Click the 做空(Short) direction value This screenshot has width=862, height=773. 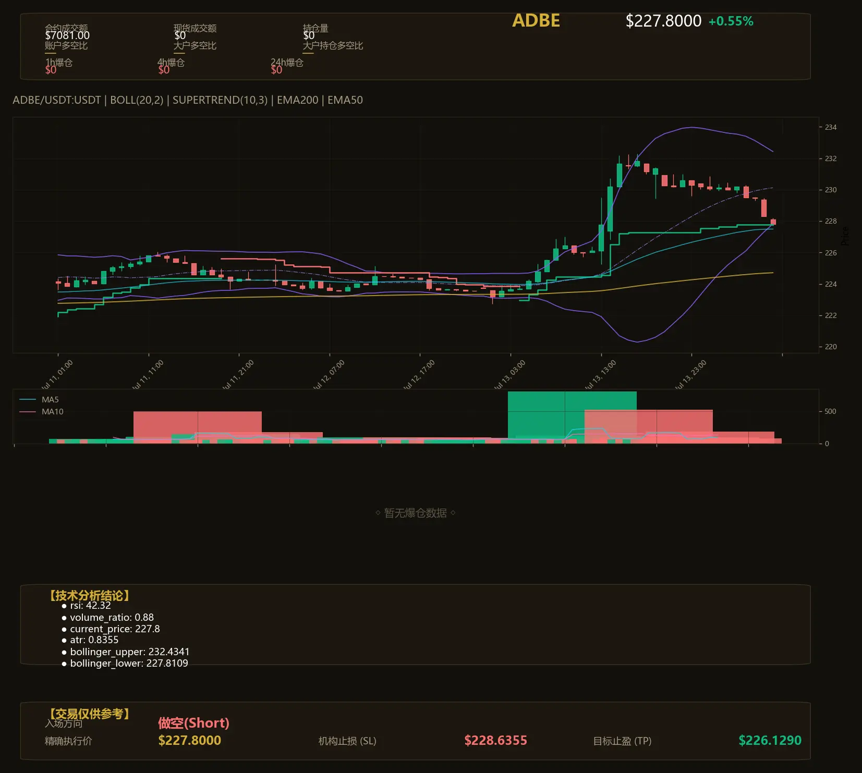193,723
